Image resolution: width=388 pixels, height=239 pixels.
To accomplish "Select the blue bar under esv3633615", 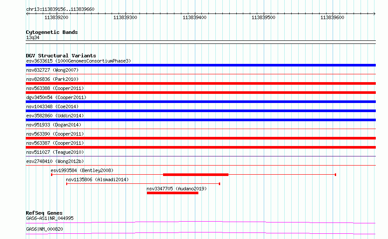I will [x=201, y=65].
